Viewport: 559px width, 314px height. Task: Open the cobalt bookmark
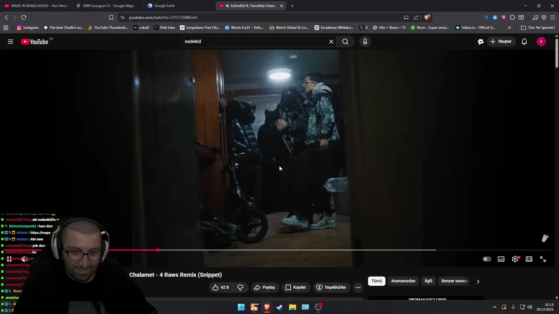point(141,27)
